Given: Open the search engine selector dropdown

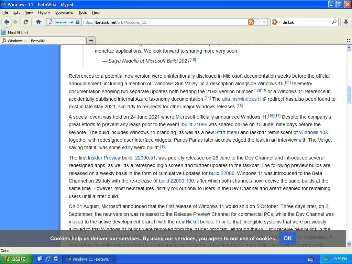Looking at the screenshot, I should pyautogui.click(x=276, y=22).
